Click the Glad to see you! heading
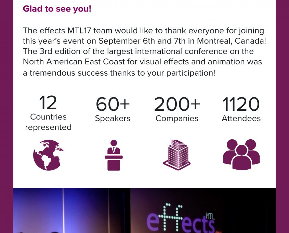The width and height of the screenshot is (289, 233). [57, 9]
